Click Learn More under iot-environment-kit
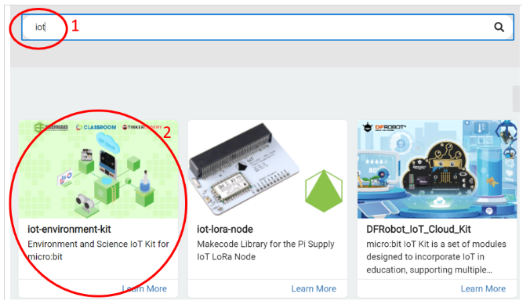 pos(144,288)
